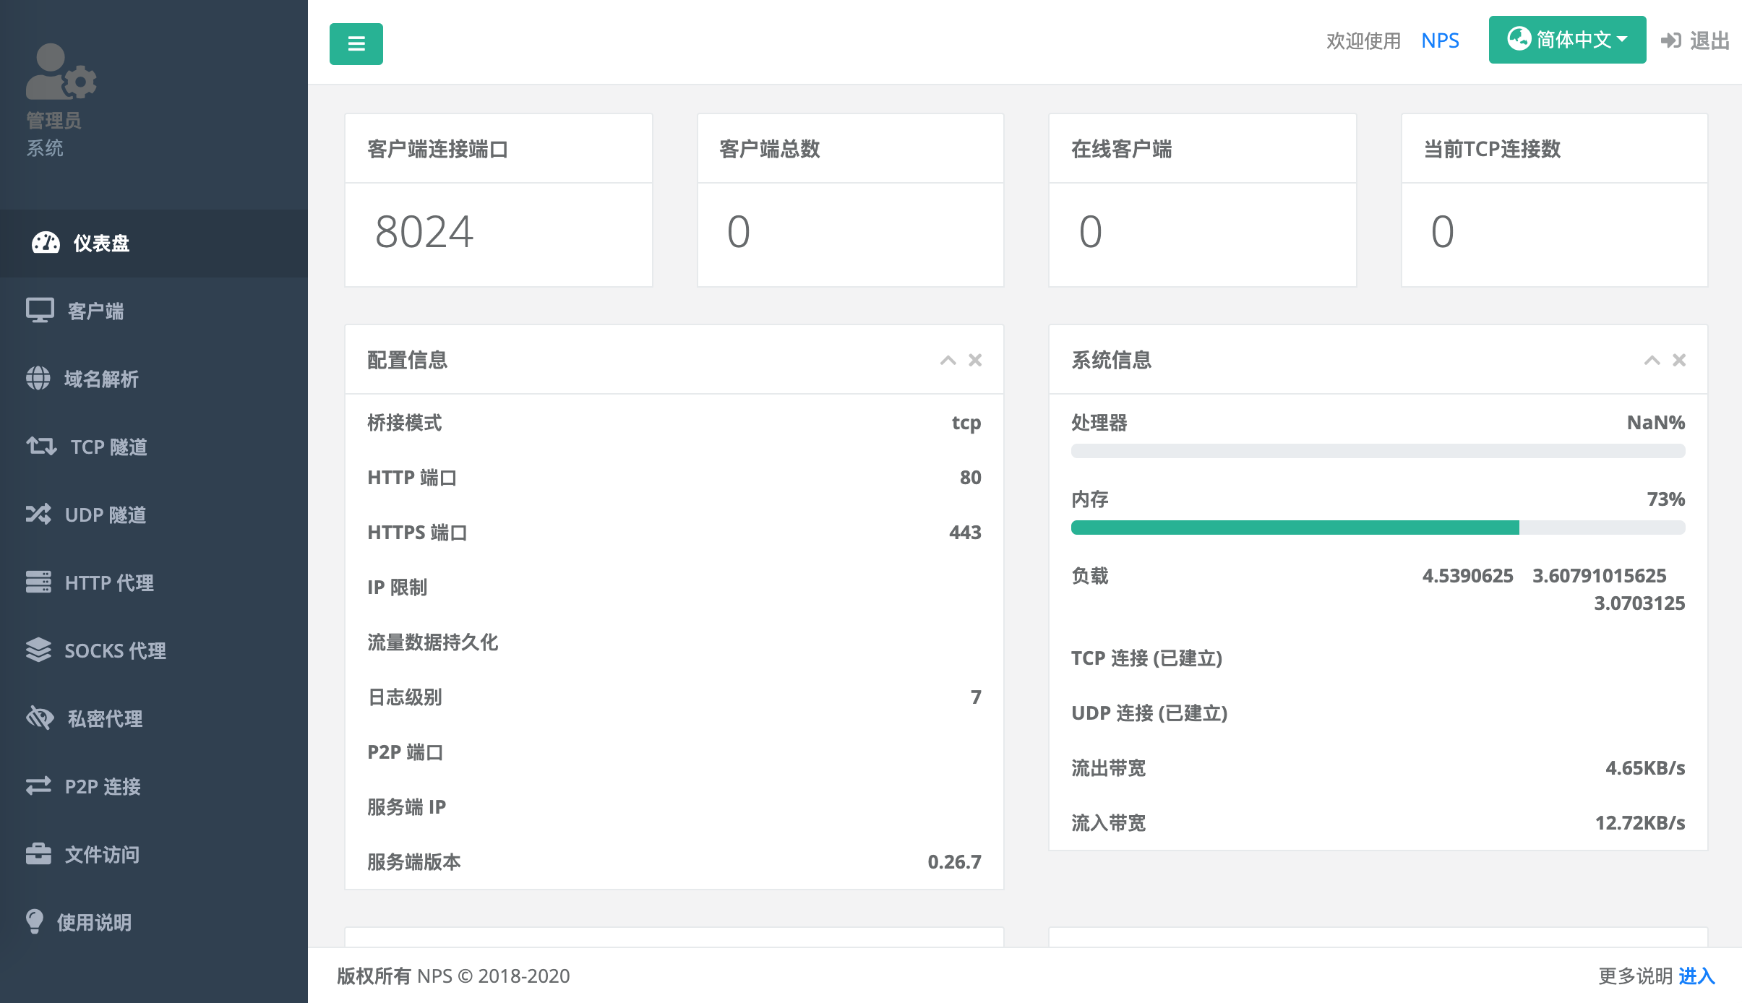This screenshot has width=1742, height=1003.
Task: Click the dashboard gauge icon
Action: [x=46, y=243]
